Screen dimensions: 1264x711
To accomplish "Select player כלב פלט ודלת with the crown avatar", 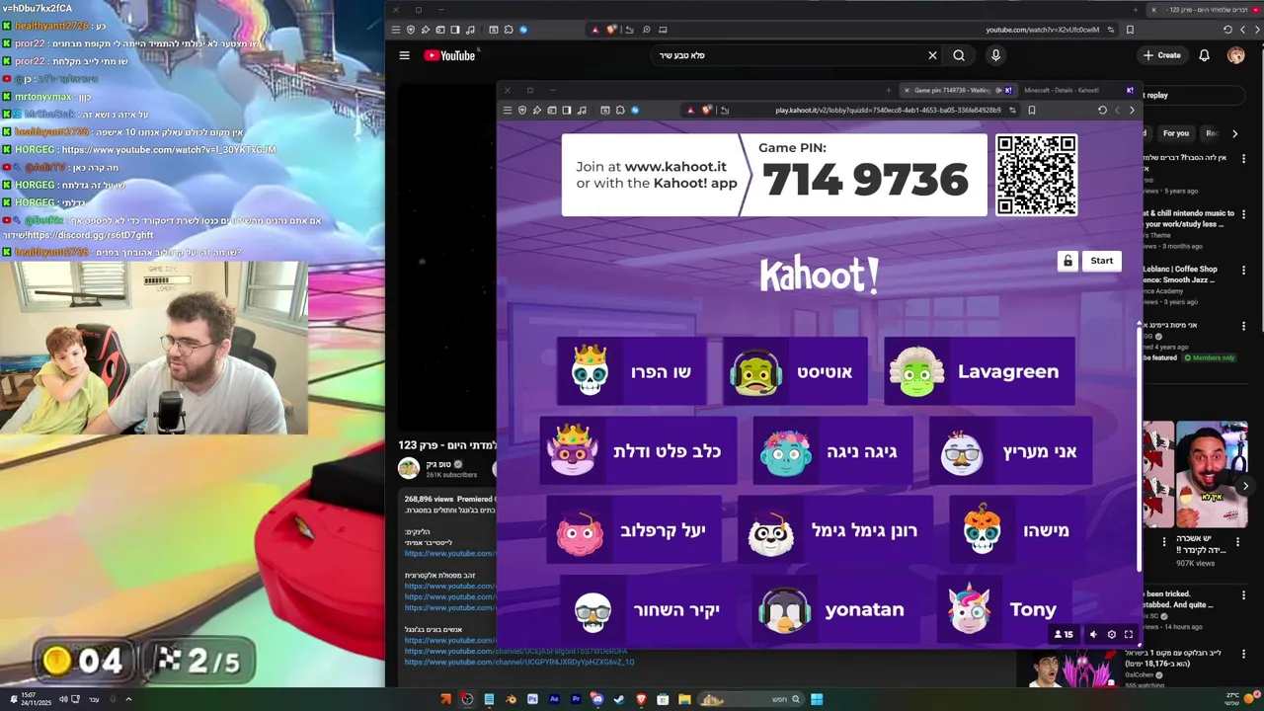I will [x=638, y=451].
